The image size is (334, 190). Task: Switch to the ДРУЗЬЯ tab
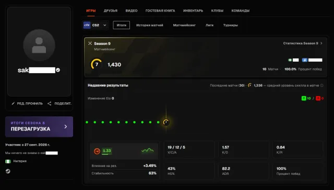point(111,10)
